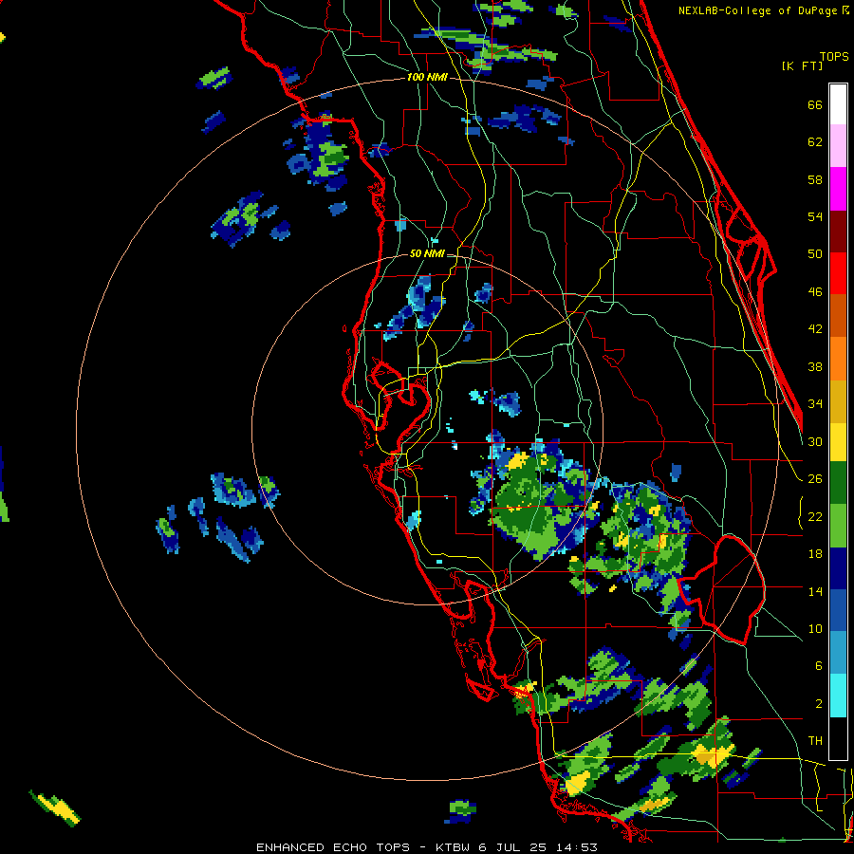Click the 100 NMI range ring label
The image size is (854, 854).
point(427,78)
